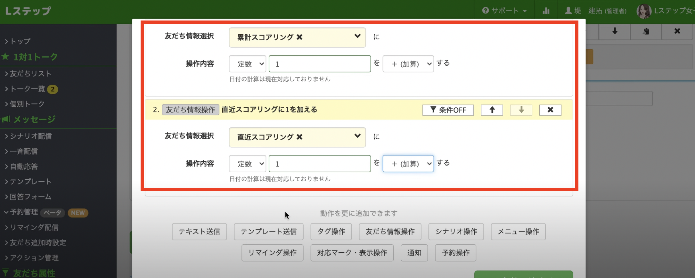Add a テキスト送信 action
695x278 pixels.
(199, 232)
